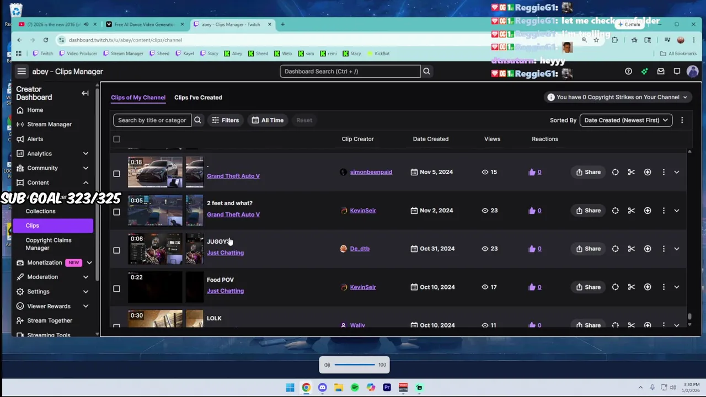706x397 pixels.
Task: Switch to Free AI Dance Video Generator tab
Action: point(146,24)
